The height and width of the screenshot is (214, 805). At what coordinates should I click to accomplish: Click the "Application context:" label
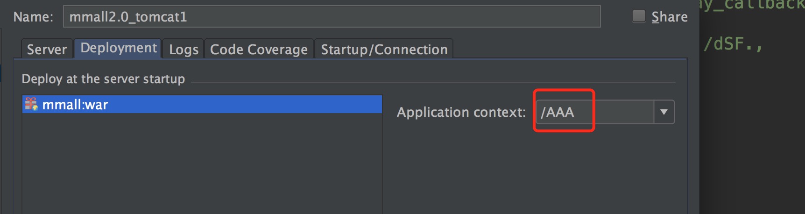tap(461, 112)
